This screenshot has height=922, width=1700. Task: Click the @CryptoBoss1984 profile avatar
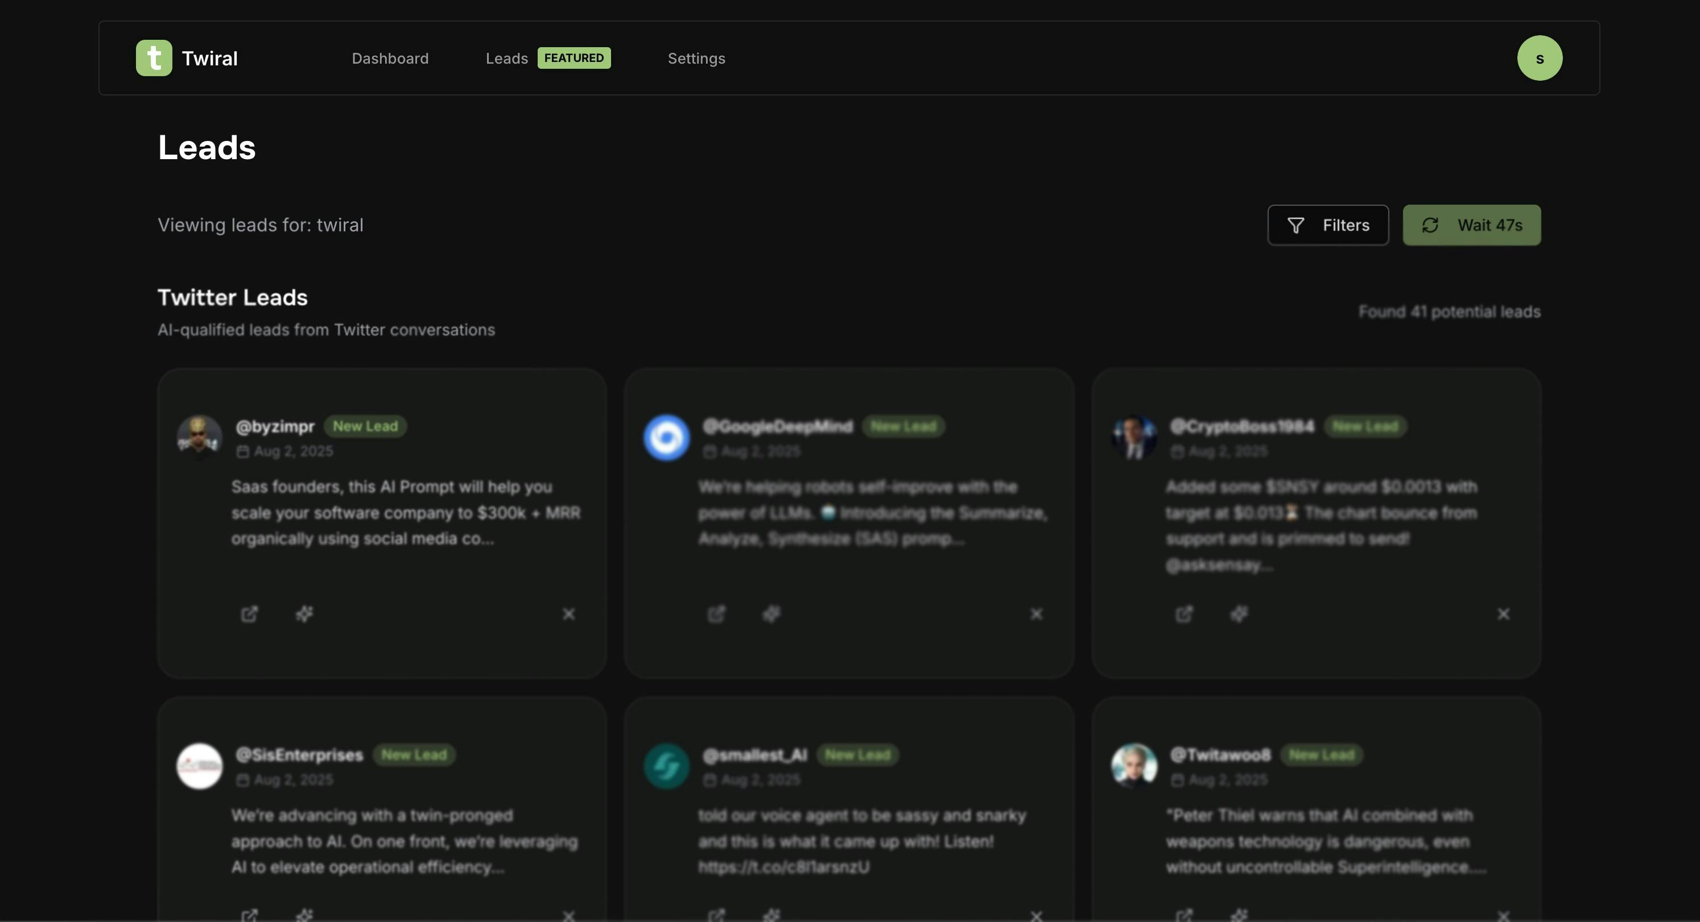[1134, 437]
